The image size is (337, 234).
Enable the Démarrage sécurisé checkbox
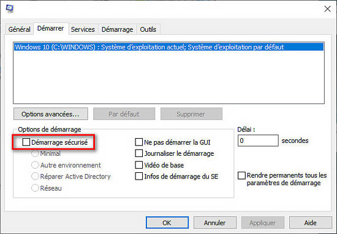(x=26, y=142)
